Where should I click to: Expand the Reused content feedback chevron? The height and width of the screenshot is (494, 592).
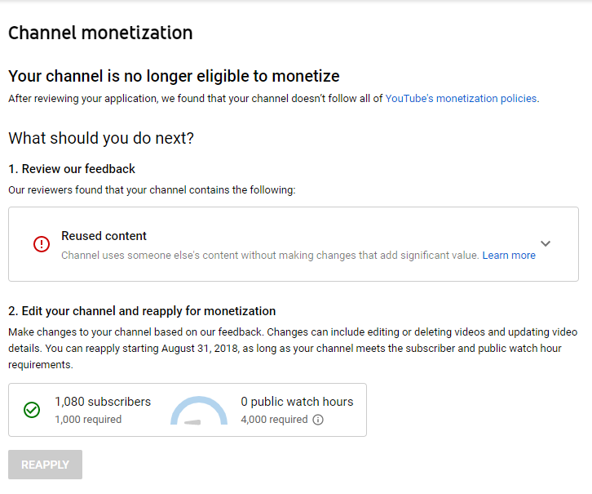[x=546, y=243]
